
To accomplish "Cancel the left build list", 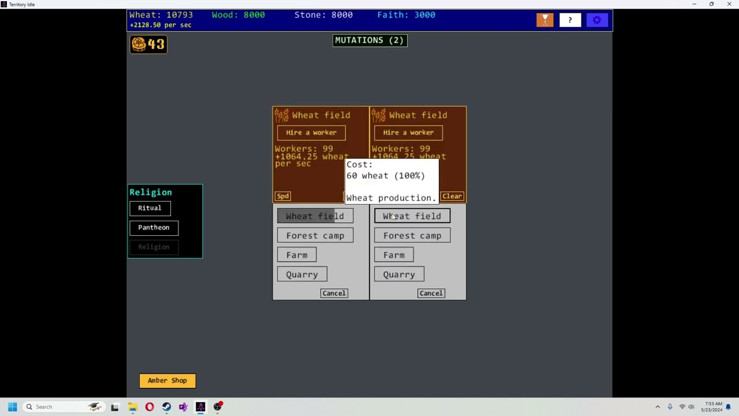I will coord(334,294).
